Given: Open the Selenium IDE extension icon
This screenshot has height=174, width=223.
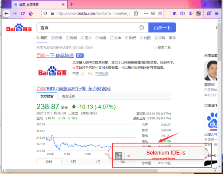Looking at the screenshot, I should (198, 14).
